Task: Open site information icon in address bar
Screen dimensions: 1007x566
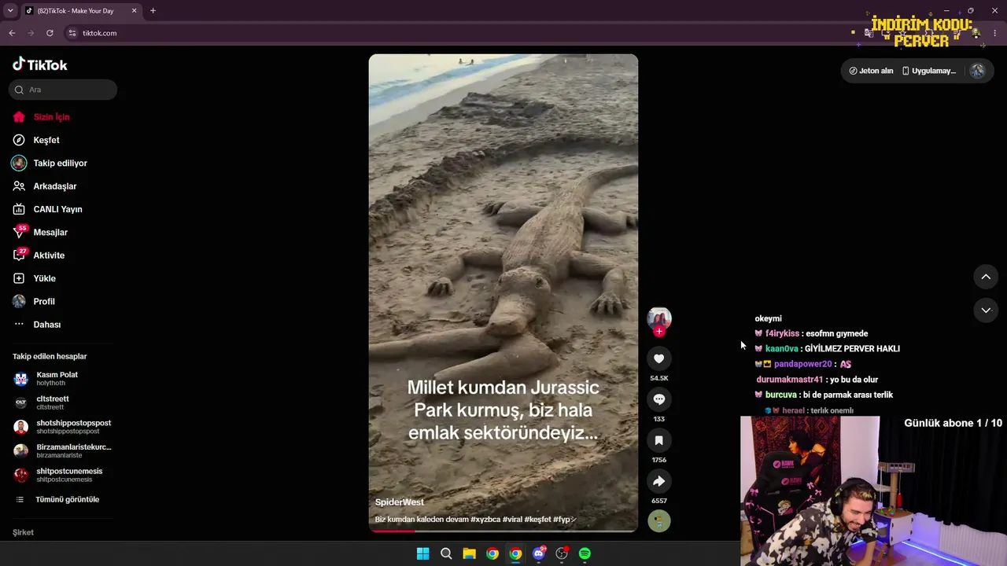Action: click(72, 33)
